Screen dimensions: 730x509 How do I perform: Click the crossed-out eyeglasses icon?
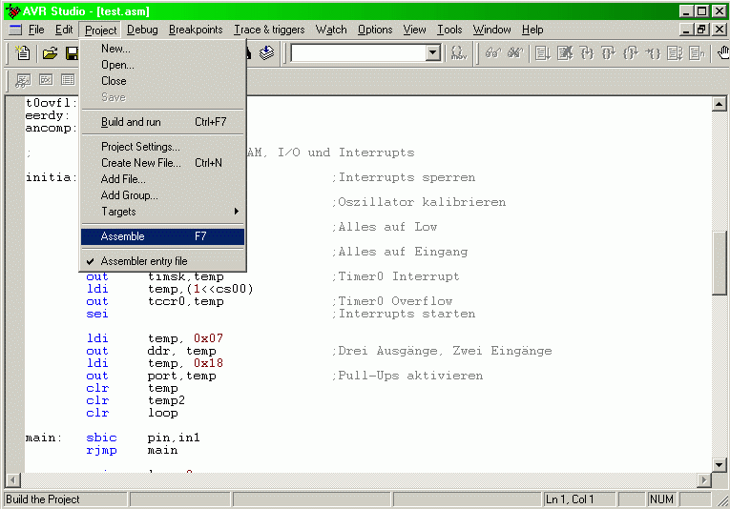click(x=515, y=53)
